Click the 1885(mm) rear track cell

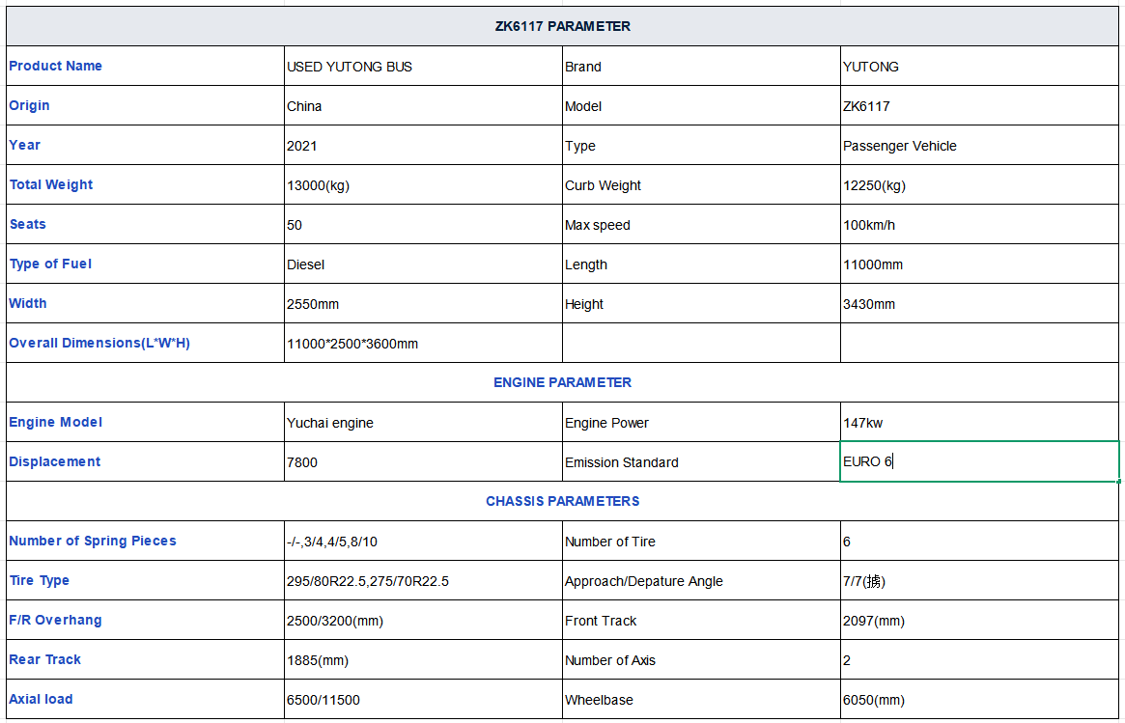(x=423, y=659)
